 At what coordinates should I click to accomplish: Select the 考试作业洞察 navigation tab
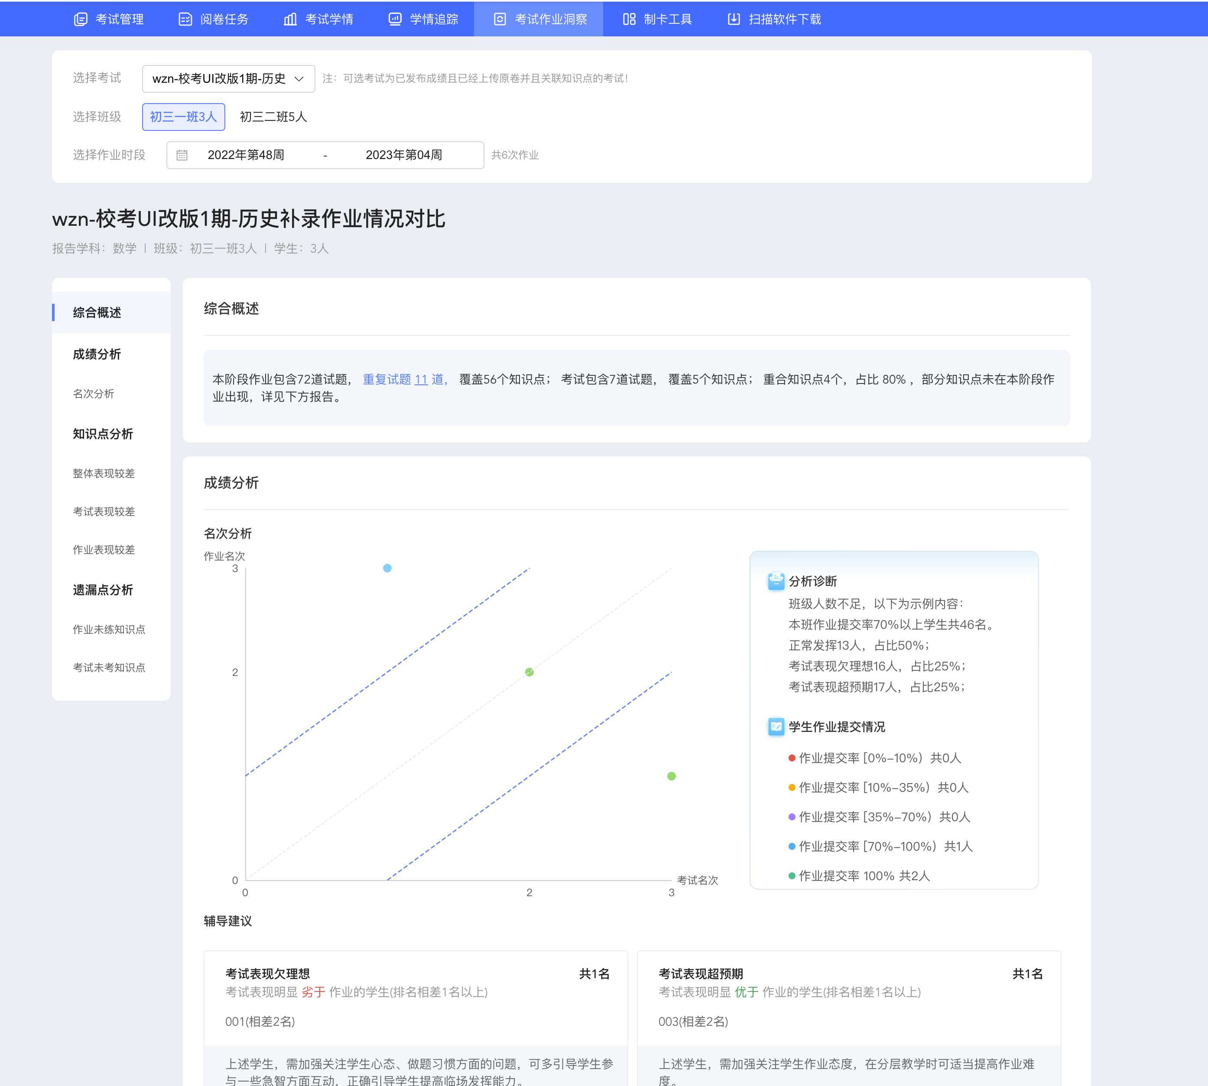[x=539, y=19]
